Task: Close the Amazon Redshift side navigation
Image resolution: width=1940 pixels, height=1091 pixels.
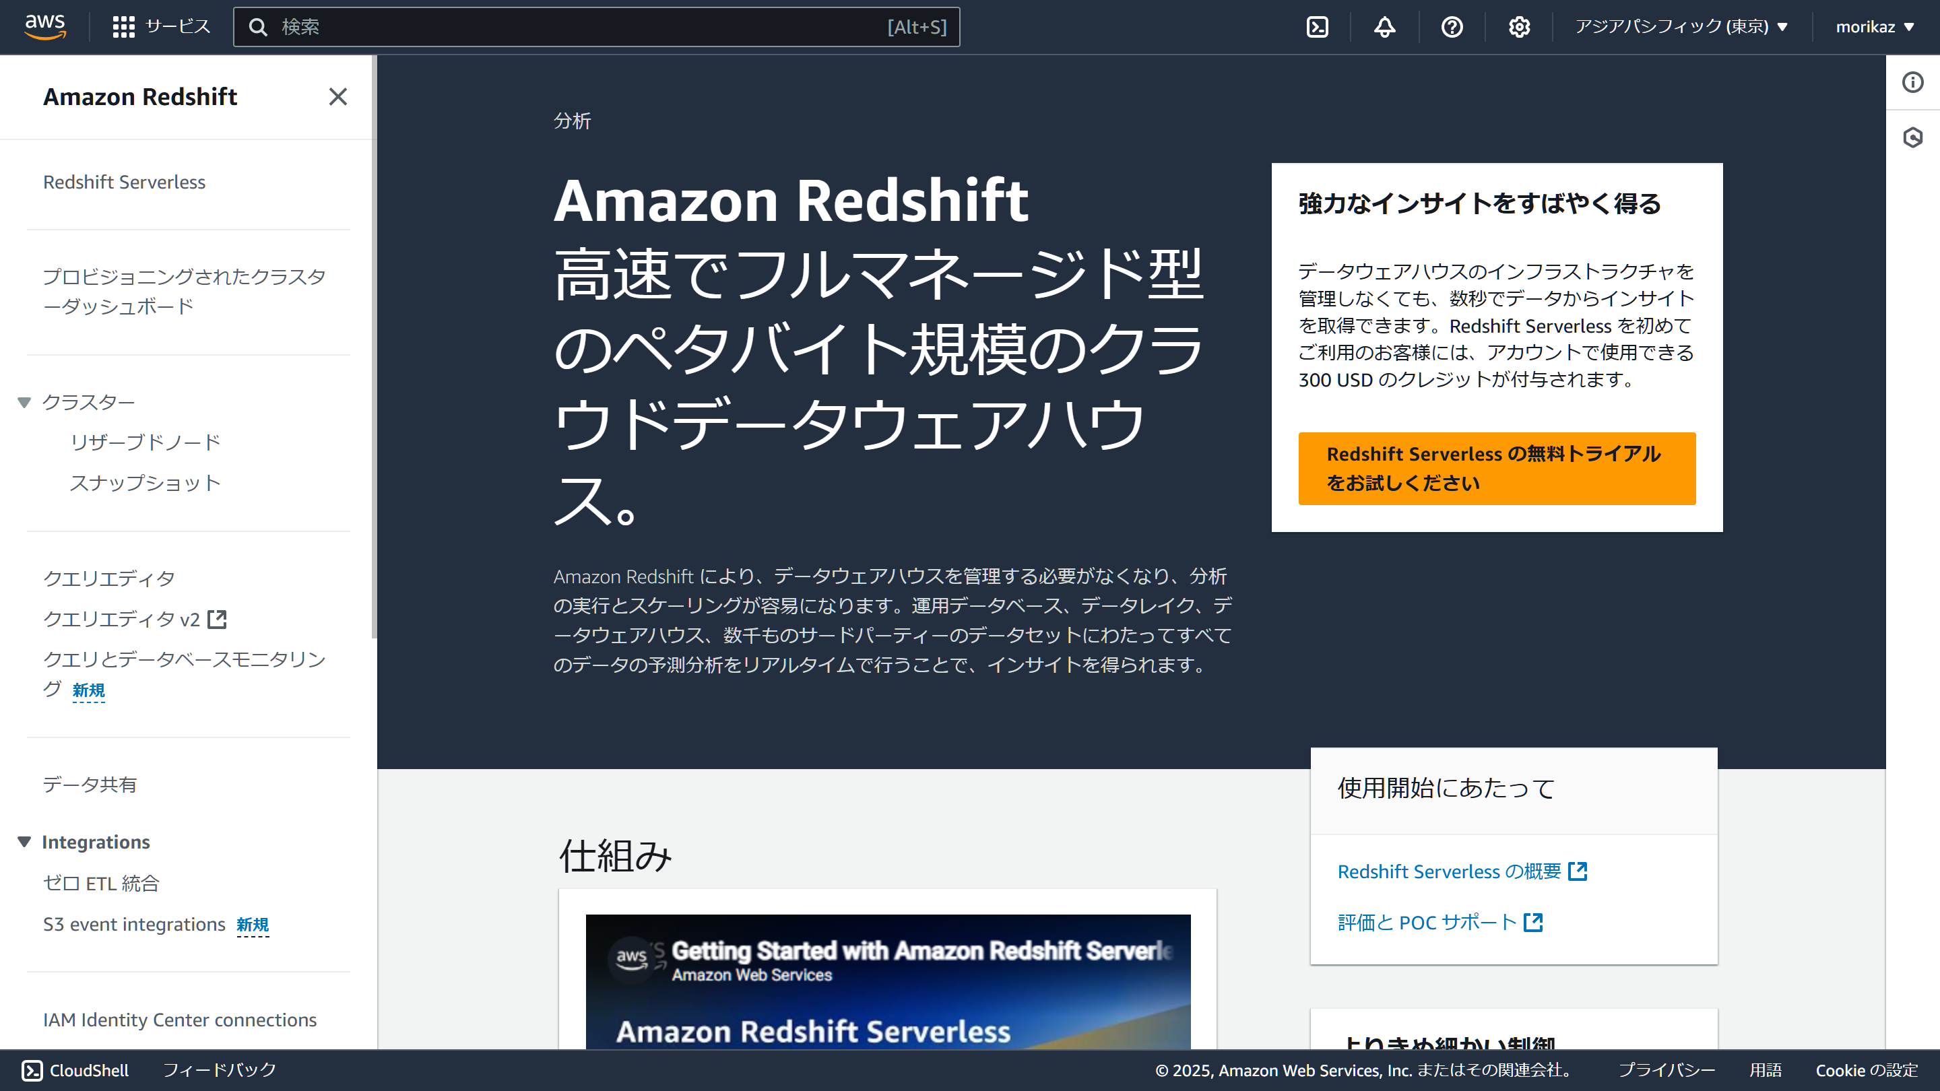Action: click(337, 96)
